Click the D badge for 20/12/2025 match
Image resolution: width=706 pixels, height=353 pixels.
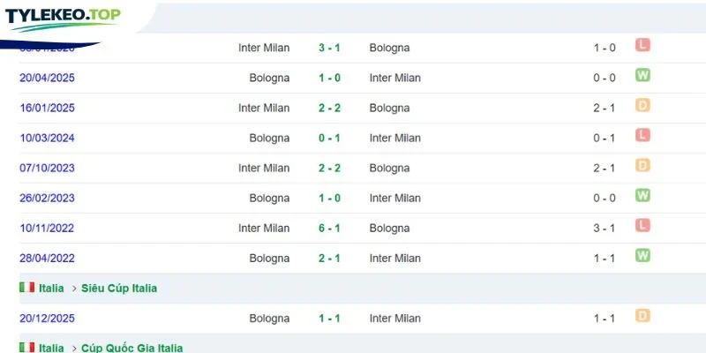click(x=642, y=316)
